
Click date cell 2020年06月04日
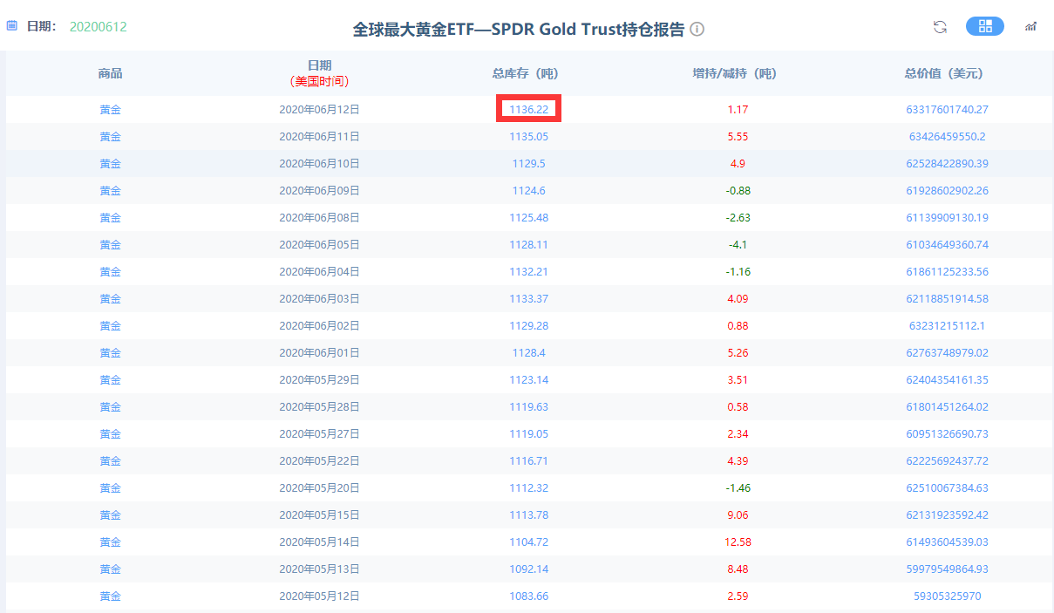[x=320, y=272]
